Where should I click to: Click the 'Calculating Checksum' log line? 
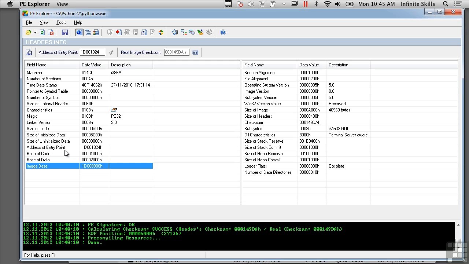click(x=183, y=229)
